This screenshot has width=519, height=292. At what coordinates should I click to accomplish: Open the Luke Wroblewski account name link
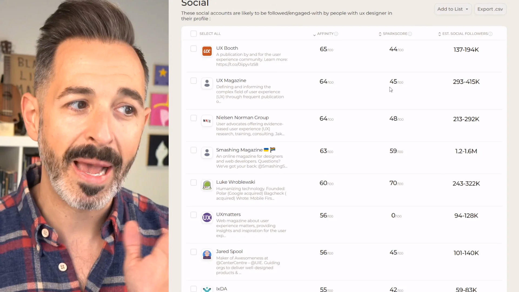tap(235, 182)
